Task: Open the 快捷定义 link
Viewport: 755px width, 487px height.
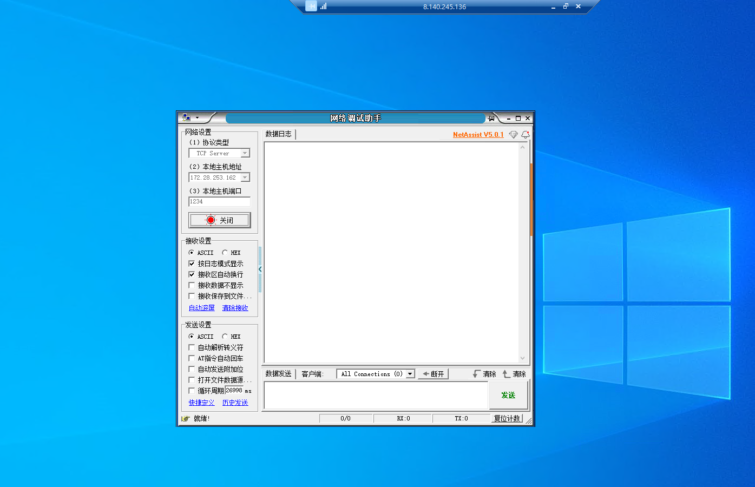Action: pyautogui.click(x=202, y=403)
